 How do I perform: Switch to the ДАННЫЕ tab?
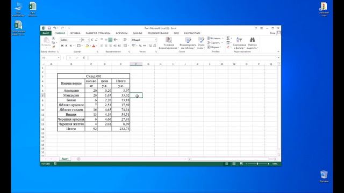click(138, 33)
